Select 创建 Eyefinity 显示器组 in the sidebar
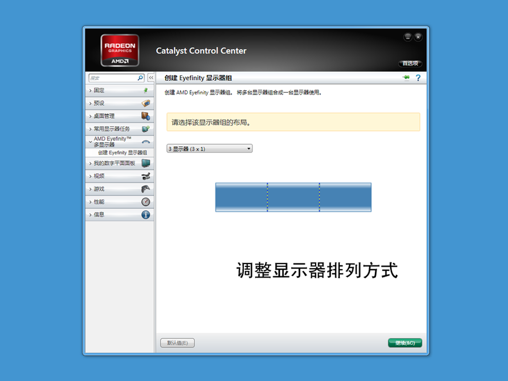508x381 pixels. click(122, 153)
